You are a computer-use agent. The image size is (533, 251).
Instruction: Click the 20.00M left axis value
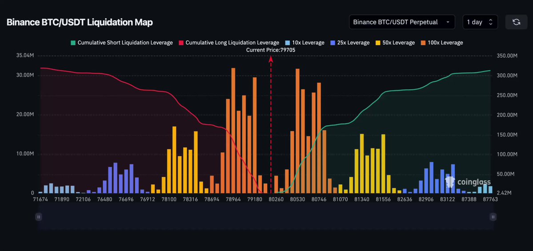(x=25, y=115)
